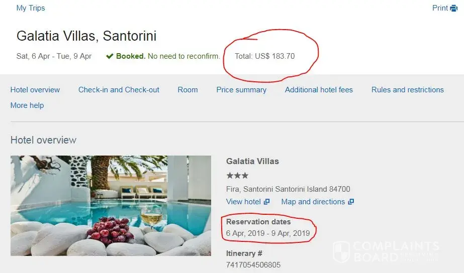The width and height of the screenshot is (464, 273).
Task: Click the external-link icon beside View hotel
Action: (x=267, y=202)
